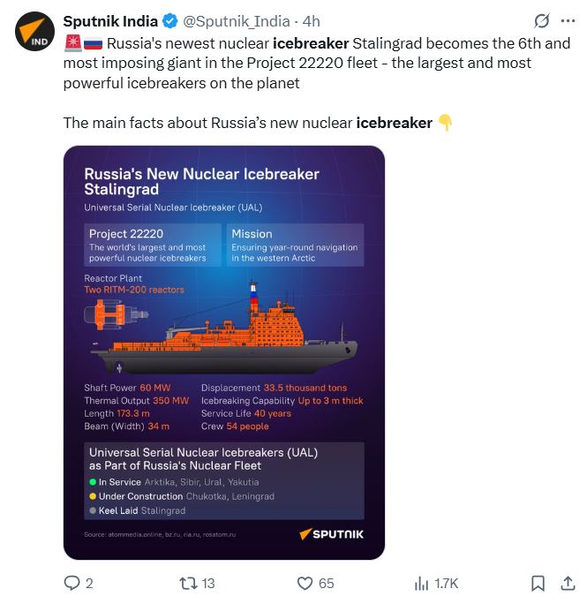Click the reply speech bubble icon
This screenshot has width=587, height=604.
71,583
